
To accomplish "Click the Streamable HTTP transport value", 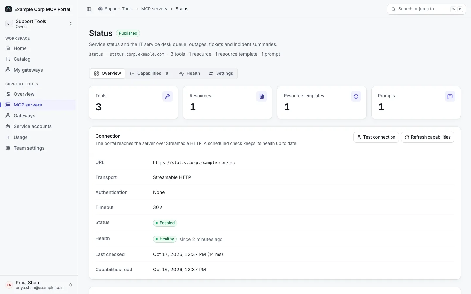I will (172, 177).
